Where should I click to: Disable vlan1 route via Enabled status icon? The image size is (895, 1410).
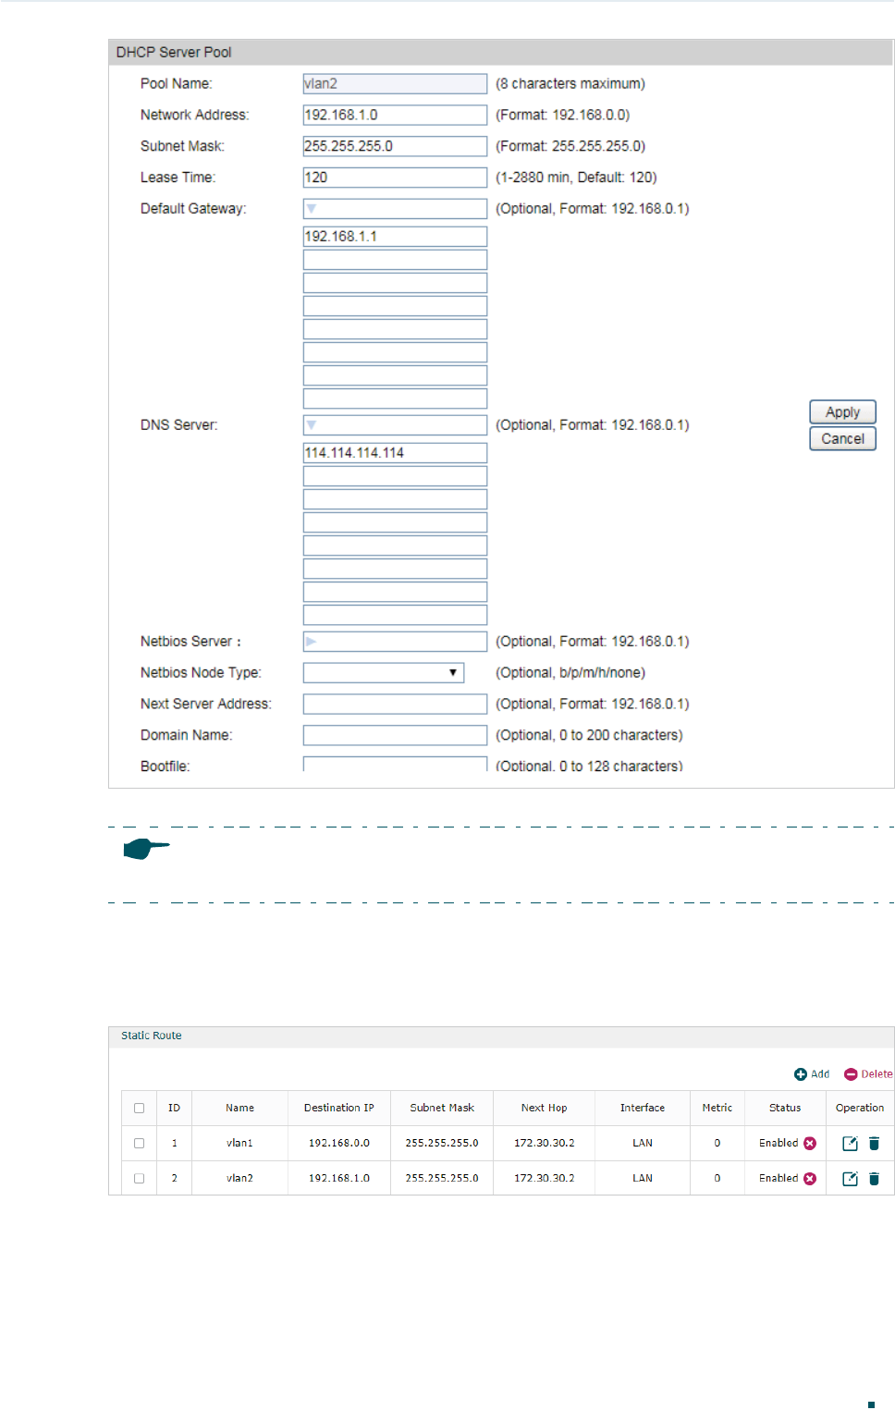click(x=810, y=1144)
